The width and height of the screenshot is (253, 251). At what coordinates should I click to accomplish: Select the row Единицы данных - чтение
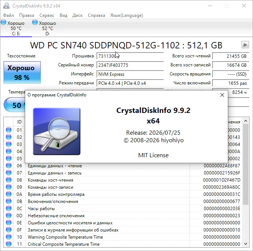coord(123,166)
